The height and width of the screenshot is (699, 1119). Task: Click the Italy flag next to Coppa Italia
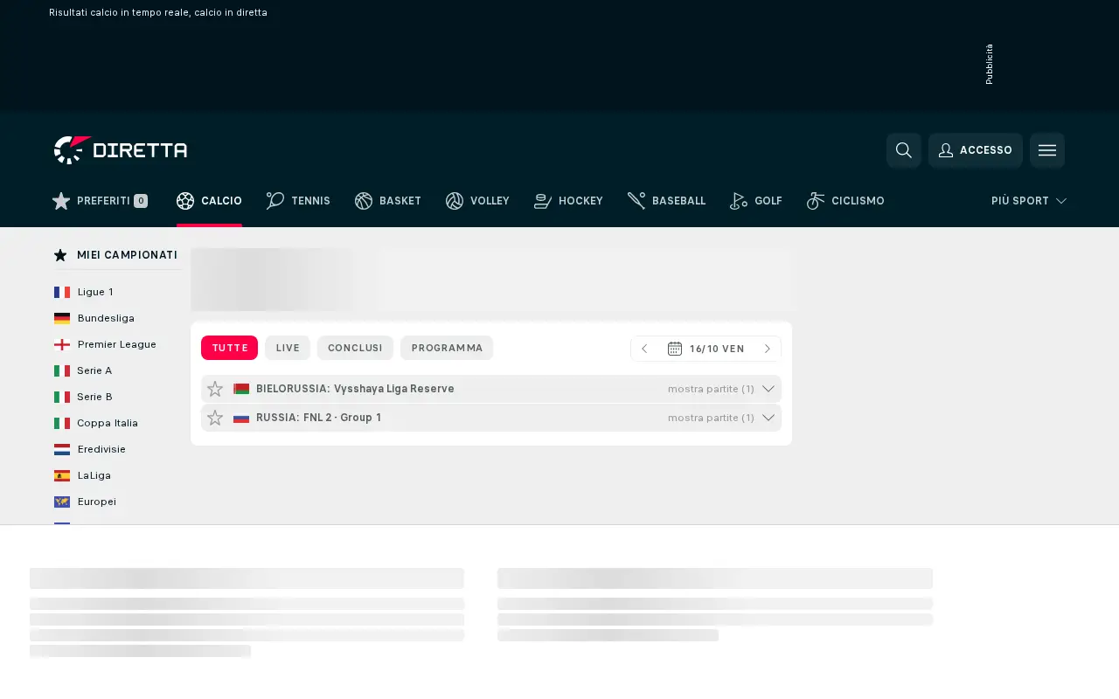(62, 423)
